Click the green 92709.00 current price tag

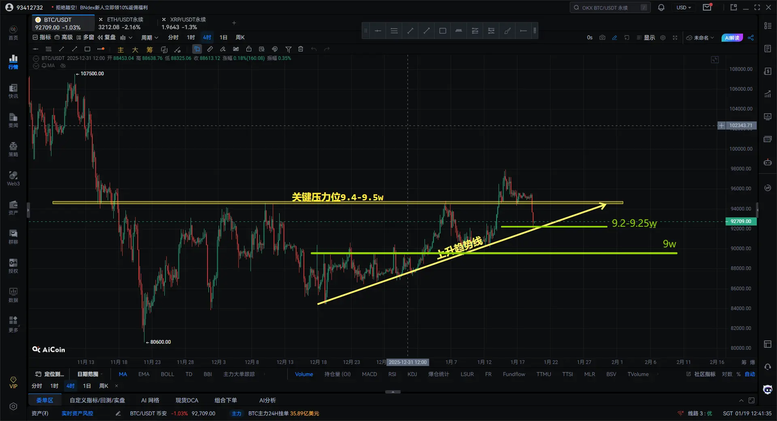[x=741, y=221]
